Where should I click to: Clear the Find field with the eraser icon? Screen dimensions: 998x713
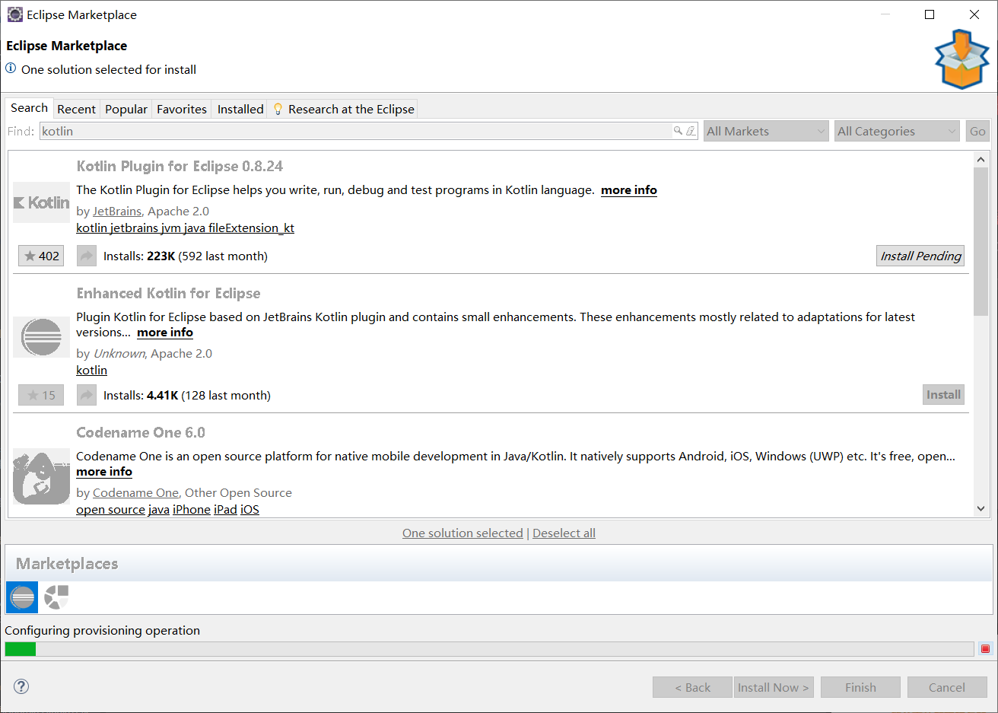(x=690, y=131)
